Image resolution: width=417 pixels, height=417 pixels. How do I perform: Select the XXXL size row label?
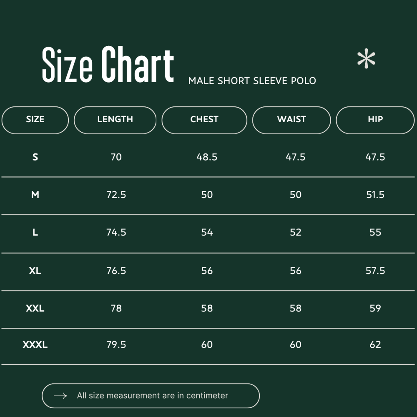(35, 345)
